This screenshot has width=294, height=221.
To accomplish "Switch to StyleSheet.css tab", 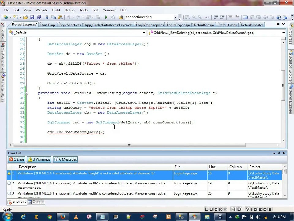I will click(70, 25).
